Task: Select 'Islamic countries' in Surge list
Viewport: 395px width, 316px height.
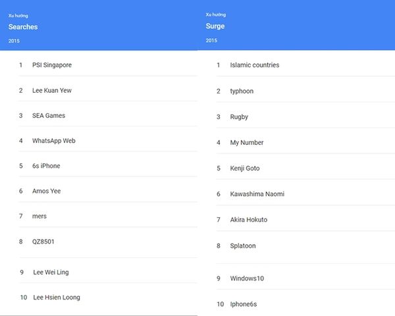Action: pyautogui.click(x=254, y=65)
